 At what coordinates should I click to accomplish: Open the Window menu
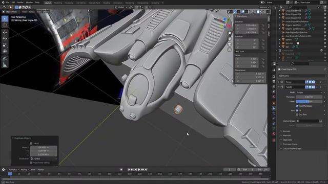point(29,3)
